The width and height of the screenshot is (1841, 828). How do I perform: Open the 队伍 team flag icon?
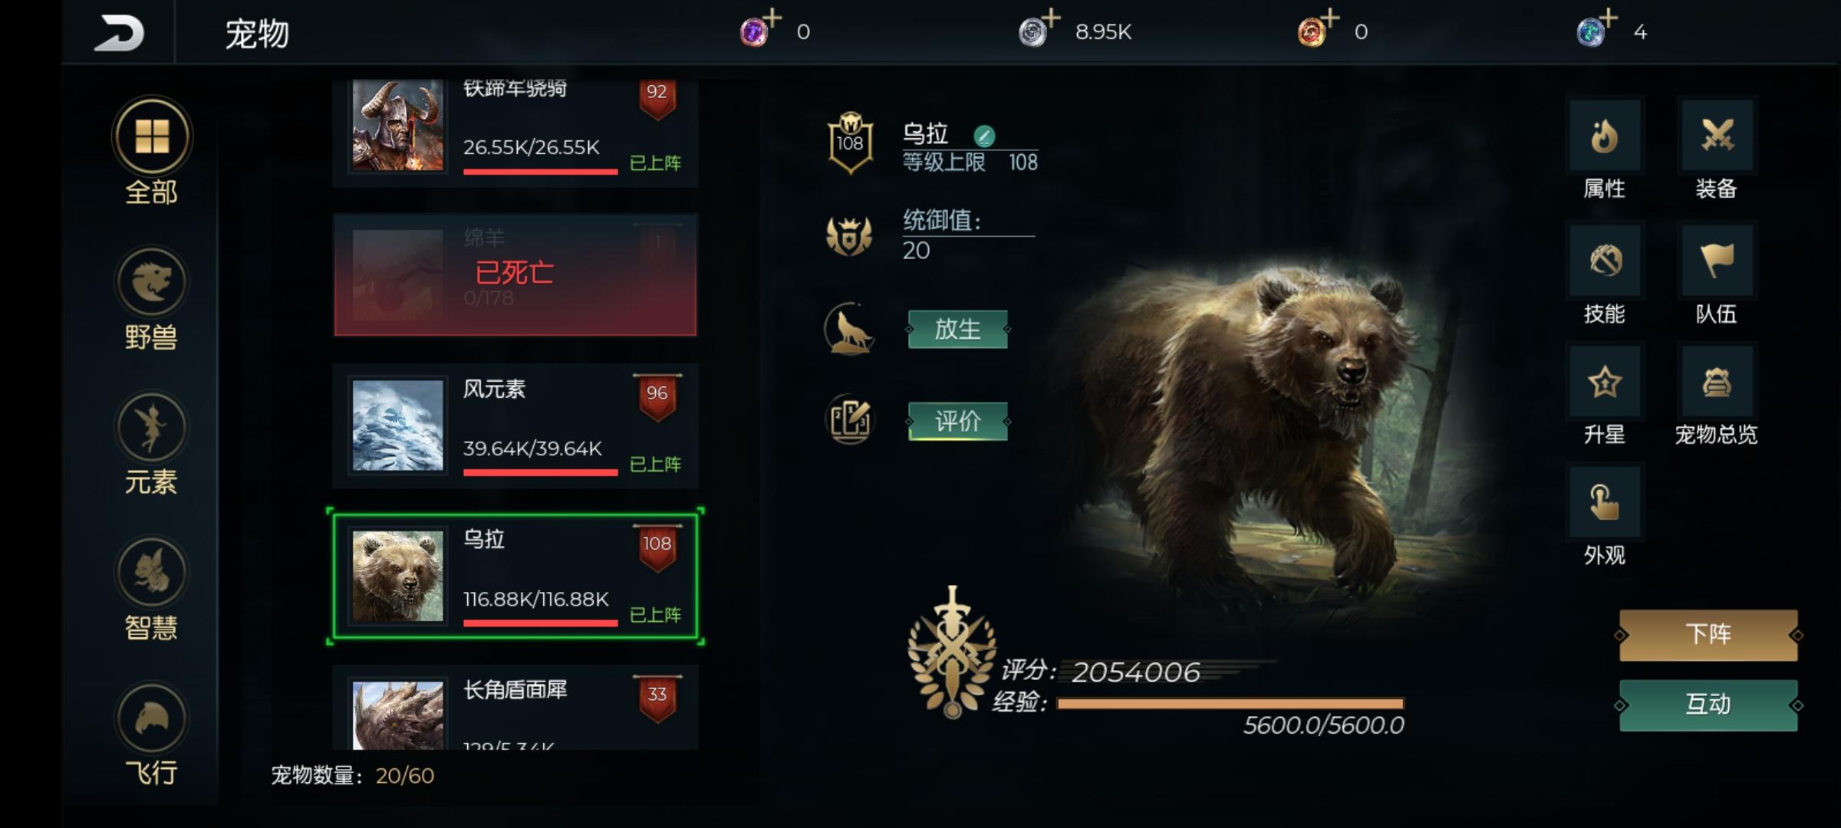1717,261
